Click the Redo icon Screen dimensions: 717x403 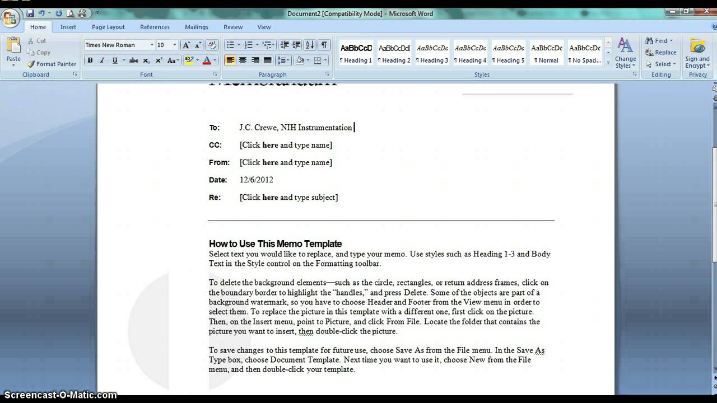pyautogui.click(x=59, y=13)
